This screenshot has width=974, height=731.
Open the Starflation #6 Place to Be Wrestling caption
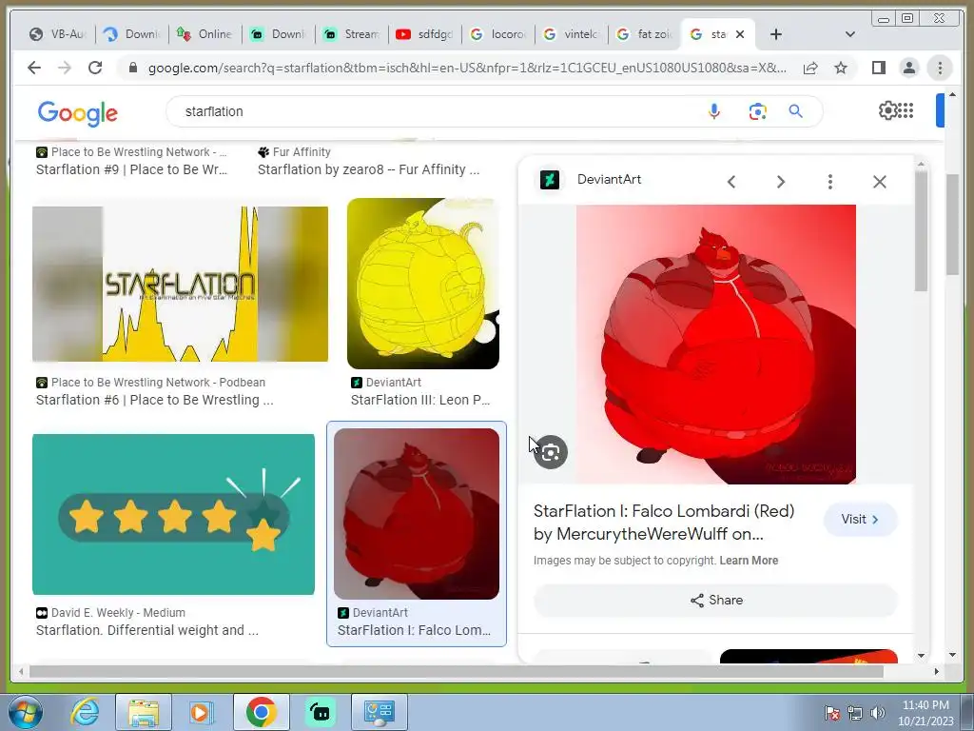point(155,400)
